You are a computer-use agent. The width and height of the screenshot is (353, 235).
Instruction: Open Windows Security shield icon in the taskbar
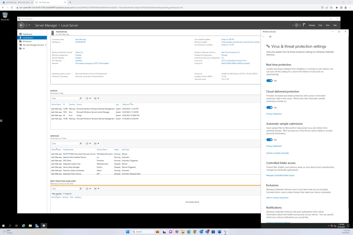click(x=44, y=225)
